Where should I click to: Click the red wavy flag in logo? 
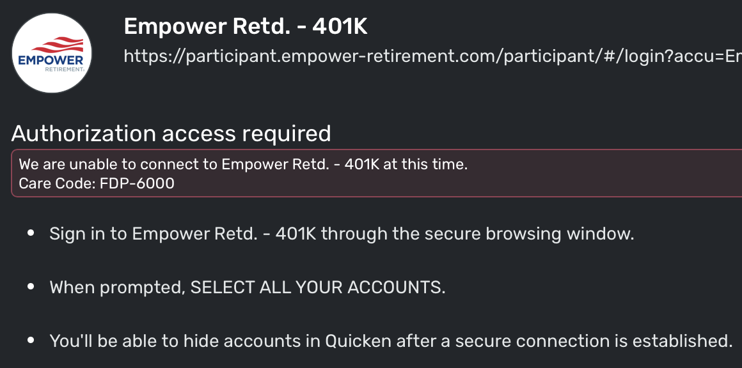(52, 44)
